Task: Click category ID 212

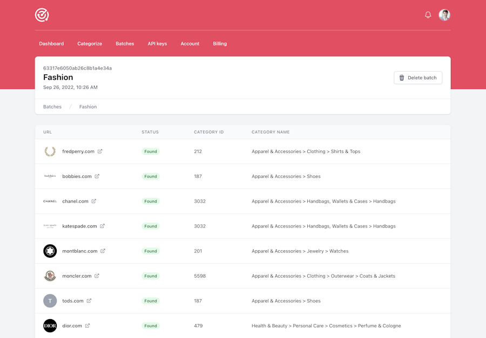Action: pos(198,151)
